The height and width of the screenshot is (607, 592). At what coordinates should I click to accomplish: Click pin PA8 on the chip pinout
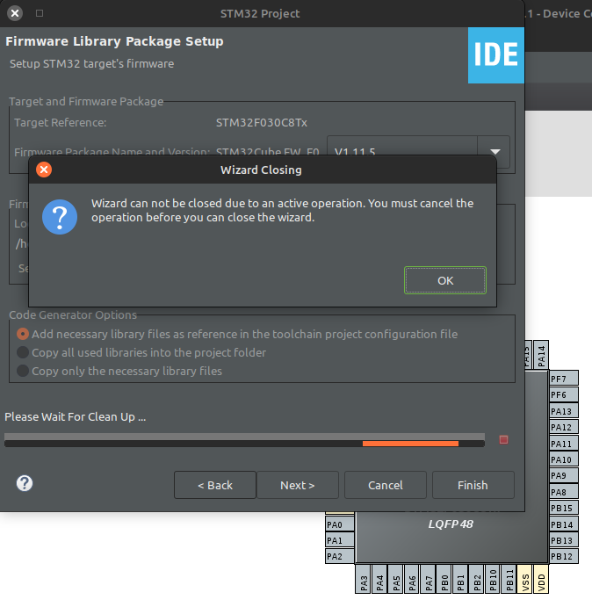click(564, 492)
